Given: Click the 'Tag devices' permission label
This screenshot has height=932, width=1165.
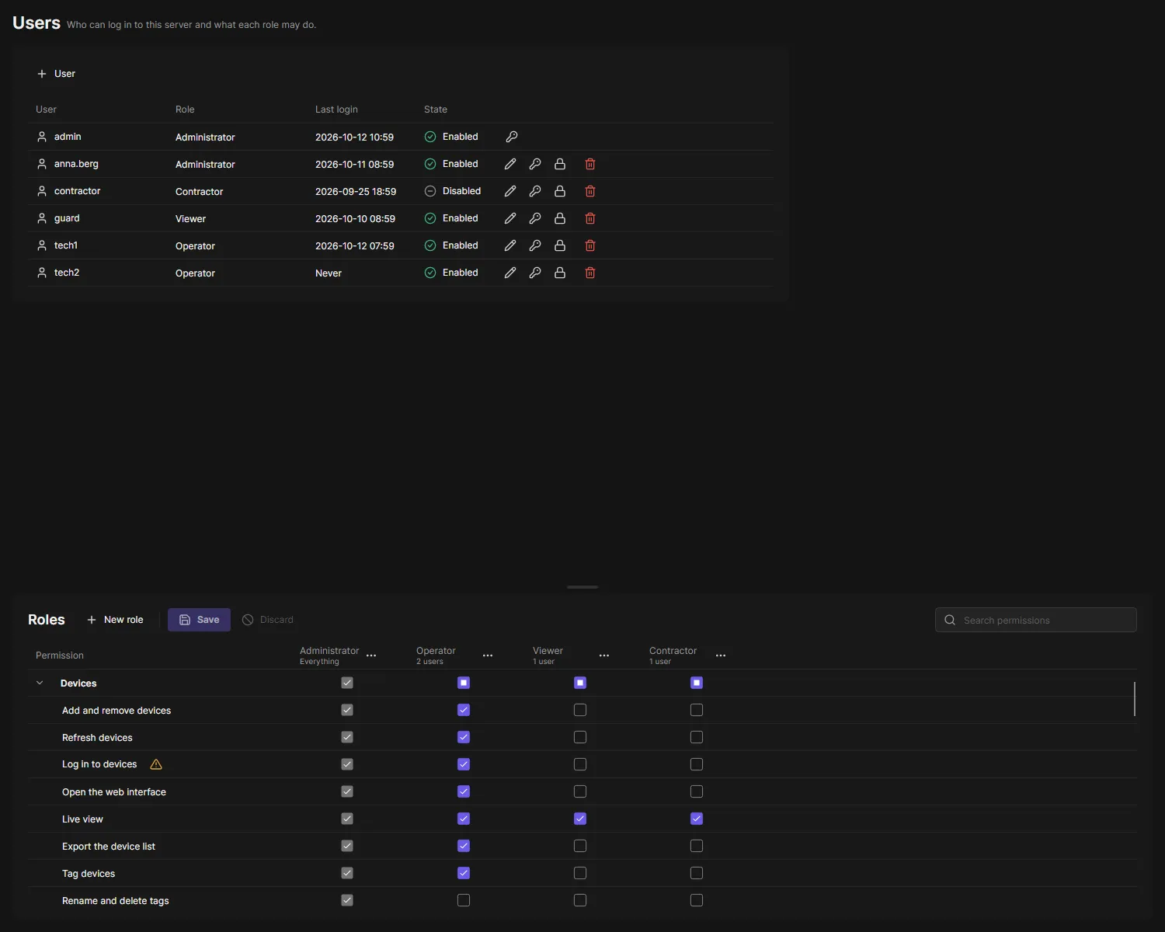Looking at the screenshot, I should [89, 874].
